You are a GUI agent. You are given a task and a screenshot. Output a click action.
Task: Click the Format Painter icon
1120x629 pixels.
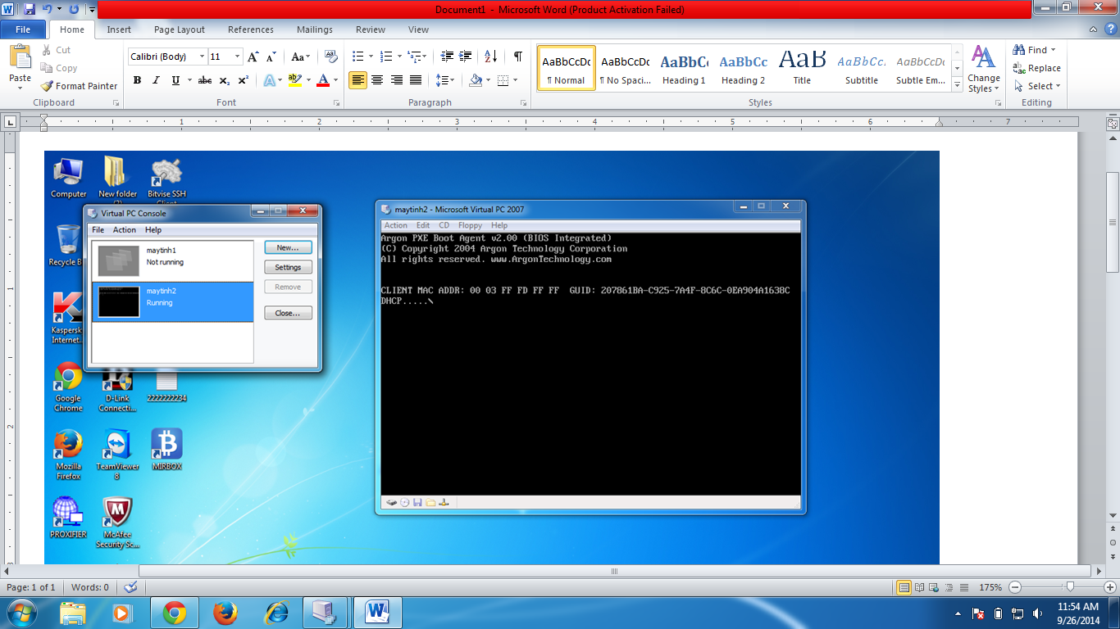(48, 86)
